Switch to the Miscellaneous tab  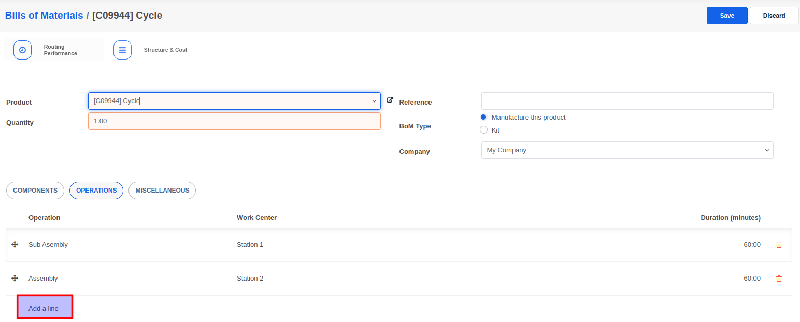tap(162, 191)
